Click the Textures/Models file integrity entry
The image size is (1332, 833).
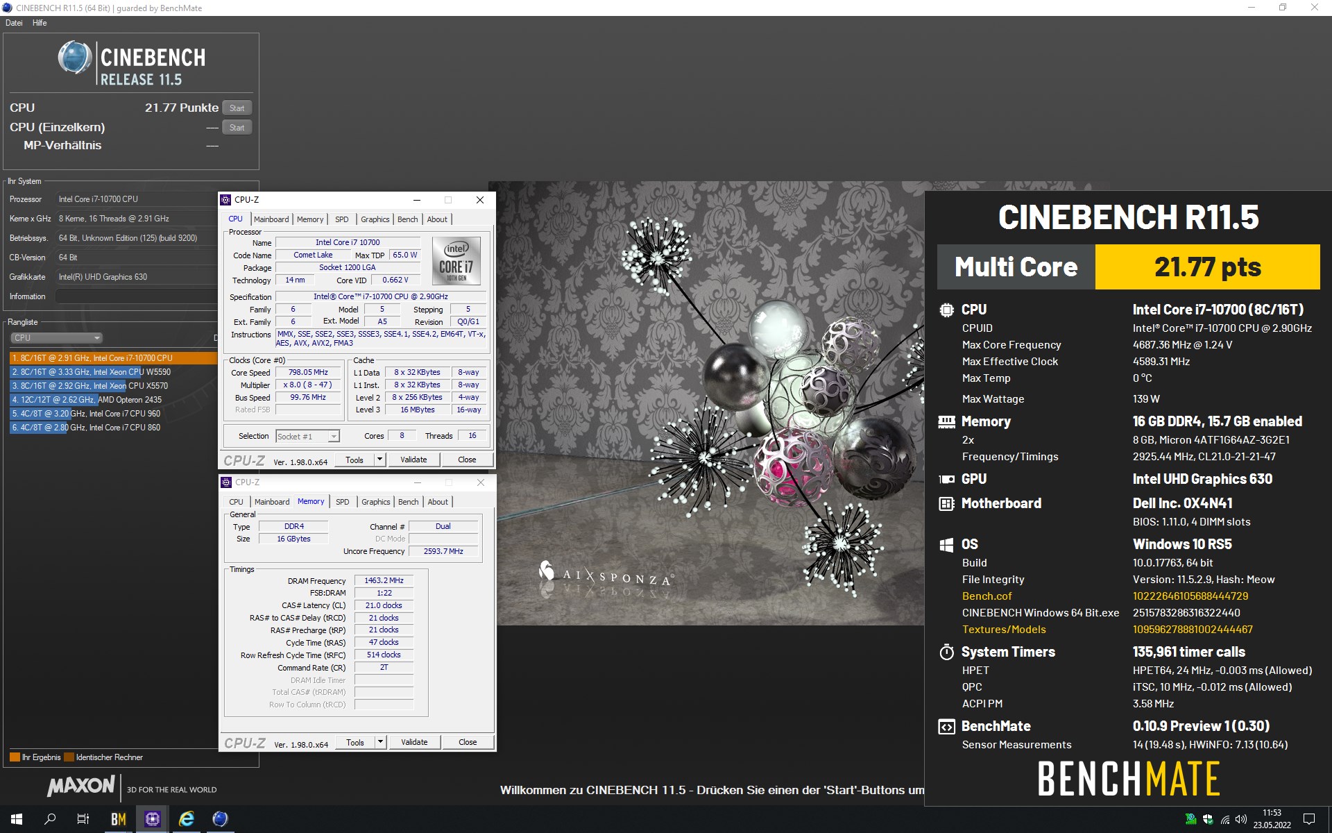click(x=1004, y=630)
